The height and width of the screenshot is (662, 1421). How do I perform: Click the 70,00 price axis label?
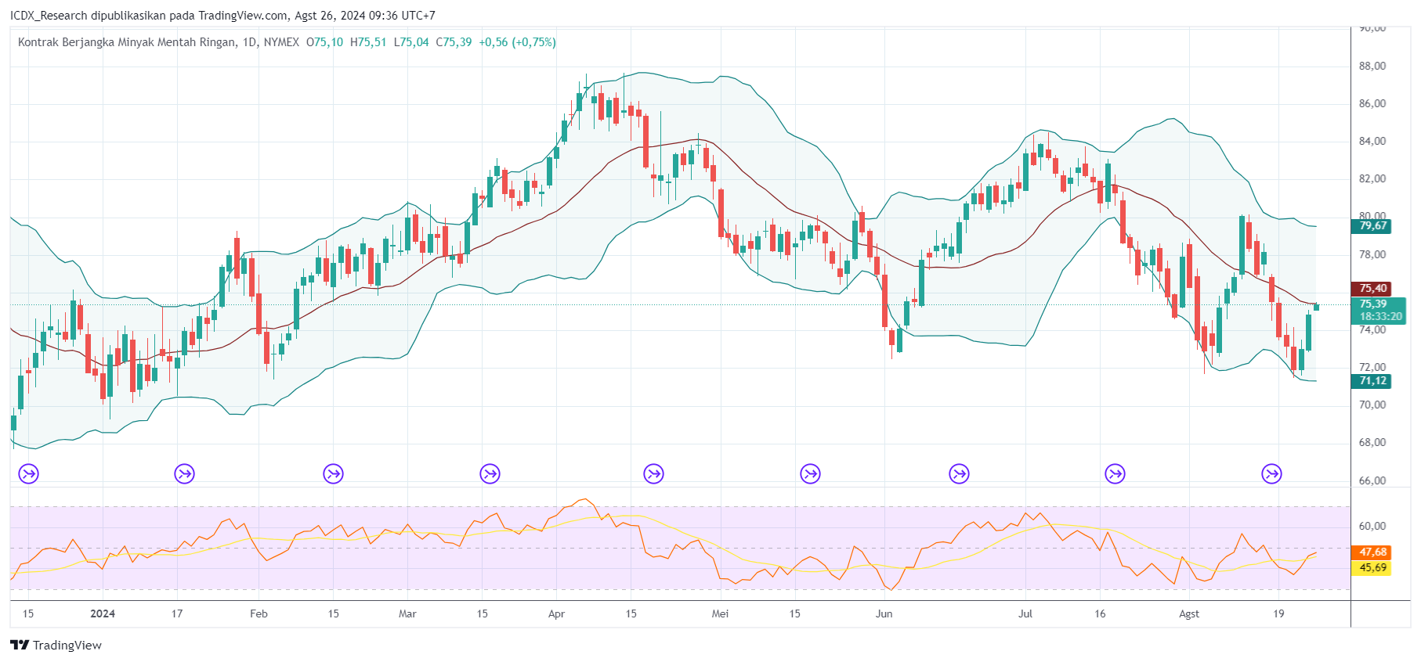[1372, 405]
